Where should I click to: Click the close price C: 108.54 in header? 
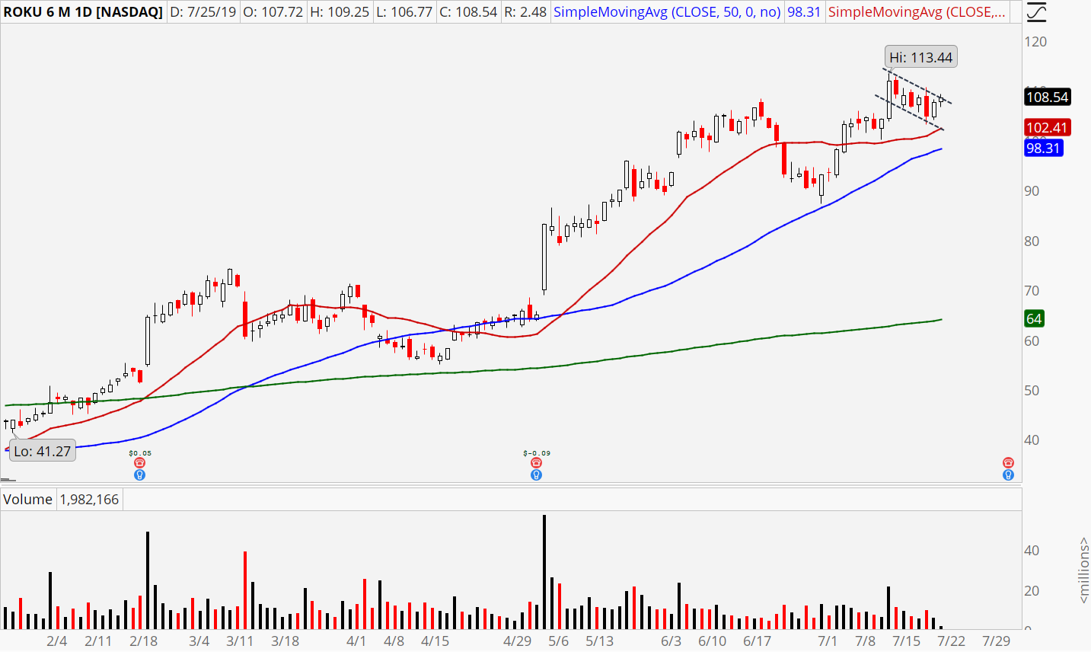468,12
